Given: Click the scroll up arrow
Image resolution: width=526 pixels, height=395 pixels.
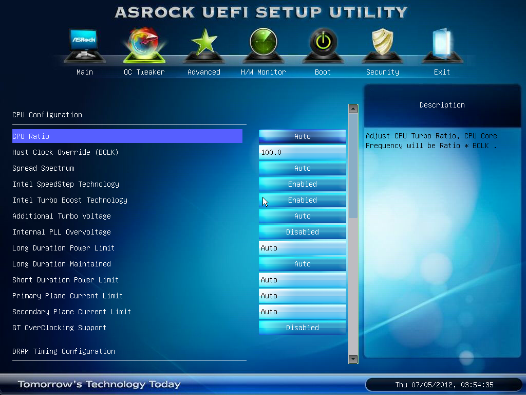Looking at the screenshot, I should click(x=353, y=109).
